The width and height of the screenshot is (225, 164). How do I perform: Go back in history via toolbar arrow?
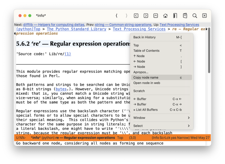(x=117, y=16)
